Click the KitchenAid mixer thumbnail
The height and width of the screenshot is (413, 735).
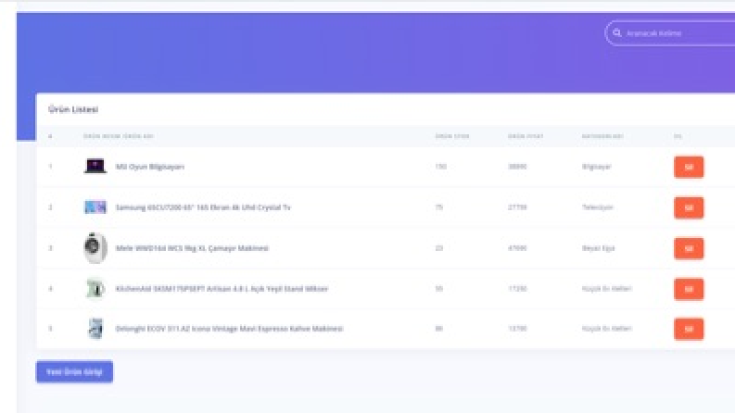pyautogui.click(x=95, y=288)
